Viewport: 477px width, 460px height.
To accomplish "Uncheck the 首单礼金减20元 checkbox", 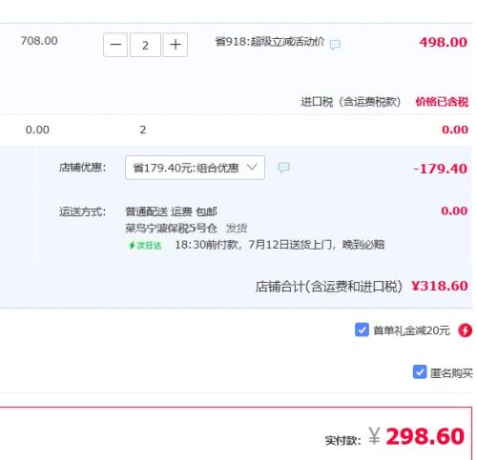I will [362, 330].
